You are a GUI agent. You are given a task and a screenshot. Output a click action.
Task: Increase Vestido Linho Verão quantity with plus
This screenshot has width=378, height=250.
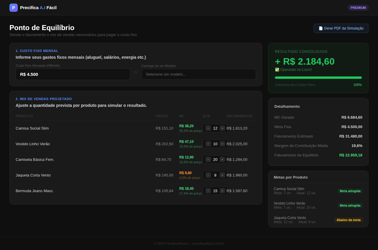click(x=222, y=144)
